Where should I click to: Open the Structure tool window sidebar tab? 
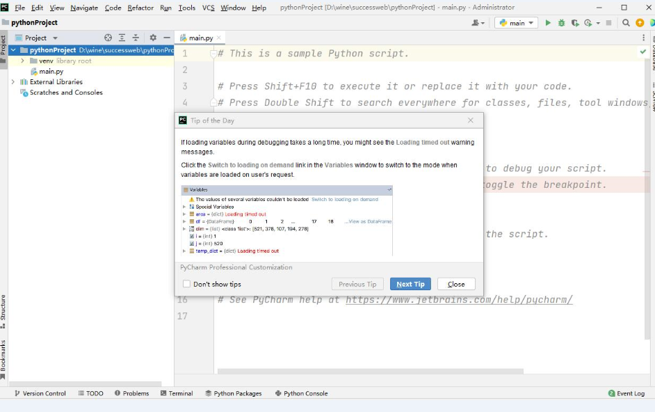tap(3, 311)
